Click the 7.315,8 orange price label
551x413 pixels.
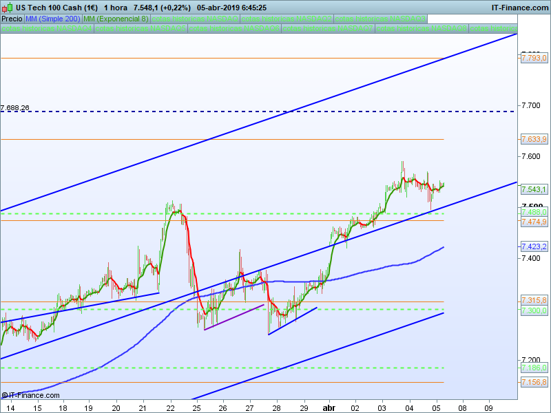(x=534, y=300)
